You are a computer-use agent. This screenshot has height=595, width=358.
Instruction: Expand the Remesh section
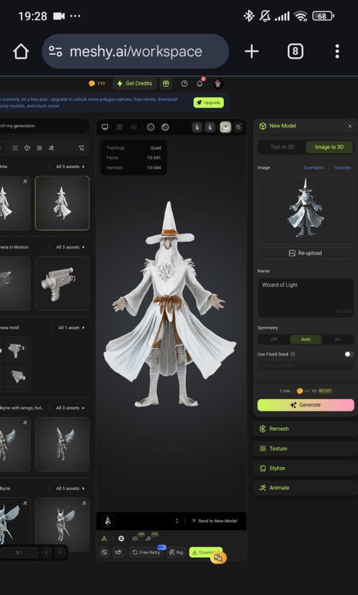coord(305,429)
